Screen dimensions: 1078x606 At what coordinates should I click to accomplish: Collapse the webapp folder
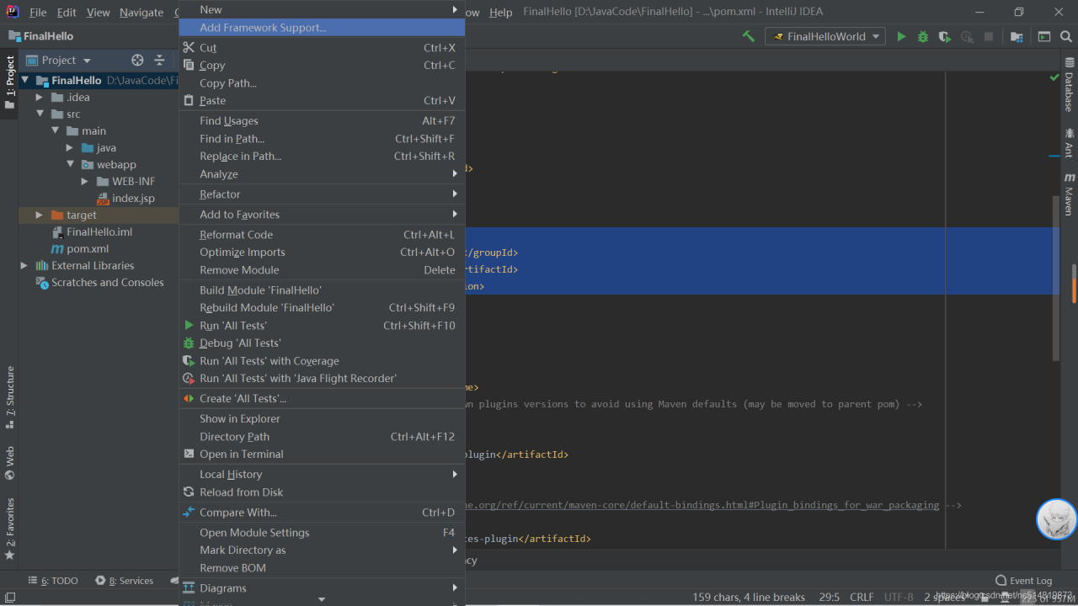coord(71,164)
